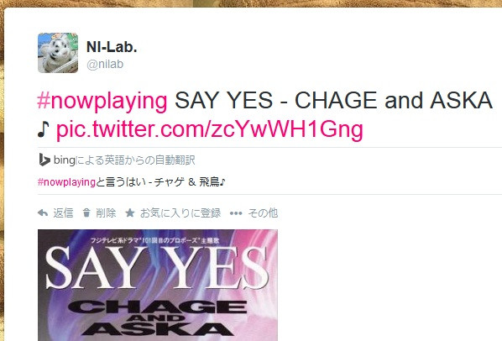The image size is (502, 341).
Task: Click お気に入りに登録 favorite text
Action: [x=180, y=213]
